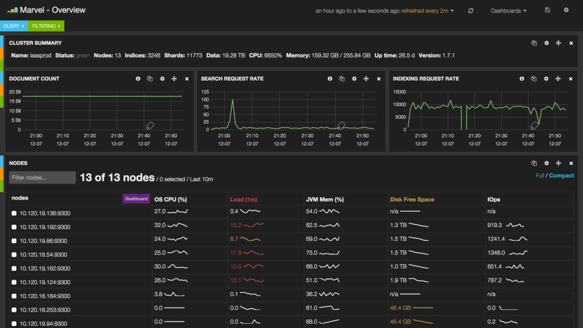Close the Nodes panel
Screen dimensions: 583x328
(571, 163)
